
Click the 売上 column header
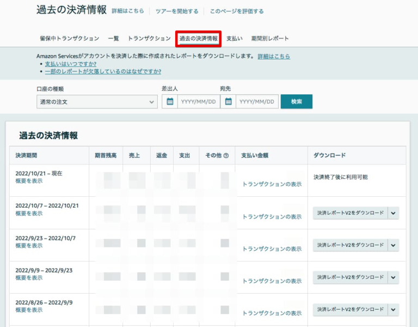134,155
